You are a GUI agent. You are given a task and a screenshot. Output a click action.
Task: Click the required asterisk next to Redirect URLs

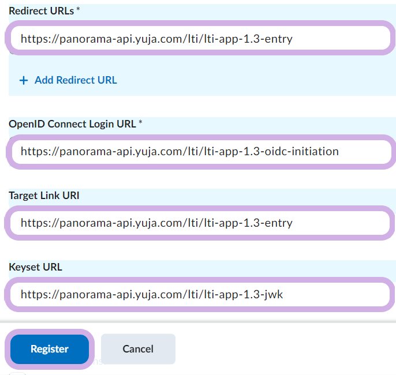[x=79, y=11]
